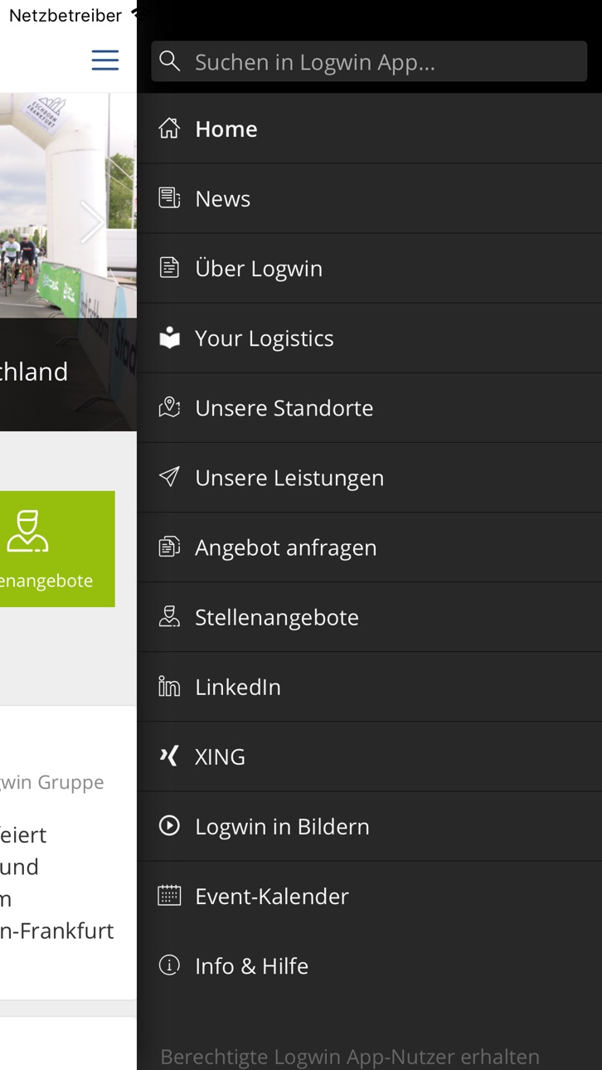Tap the Unsere Leistungen paper plane icon
This screenshot has height=1070, width=602.
point(169,477)
